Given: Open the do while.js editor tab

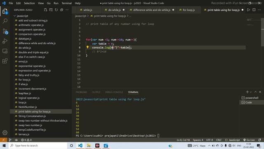Looking at the screenshot, I should [114, 10].
